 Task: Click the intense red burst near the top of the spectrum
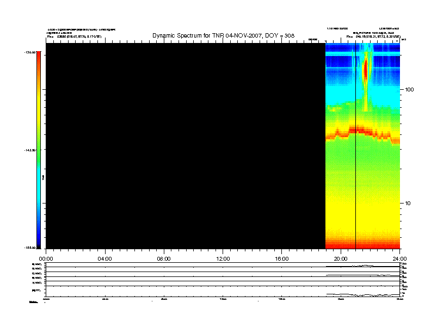[366, 70]
